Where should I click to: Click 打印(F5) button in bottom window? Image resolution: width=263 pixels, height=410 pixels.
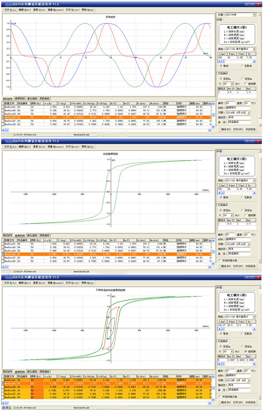238,402
